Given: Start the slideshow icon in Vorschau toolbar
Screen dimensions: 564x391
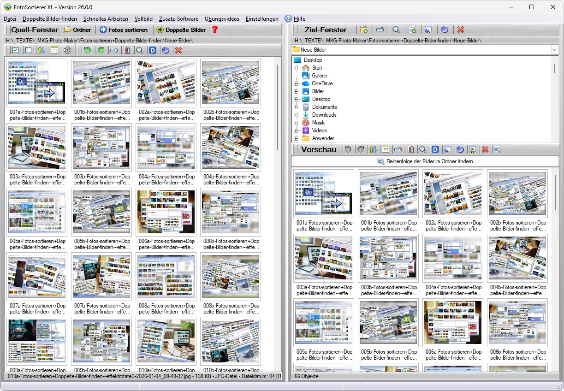Looking at the screenshot, I should (472, 149).
